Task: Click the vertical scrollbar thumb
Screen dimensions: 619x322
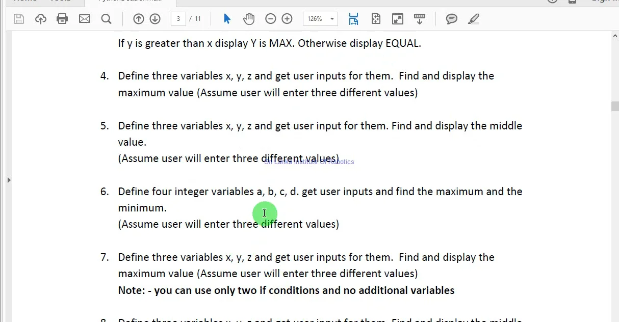Action: click(x=615, y=106)
